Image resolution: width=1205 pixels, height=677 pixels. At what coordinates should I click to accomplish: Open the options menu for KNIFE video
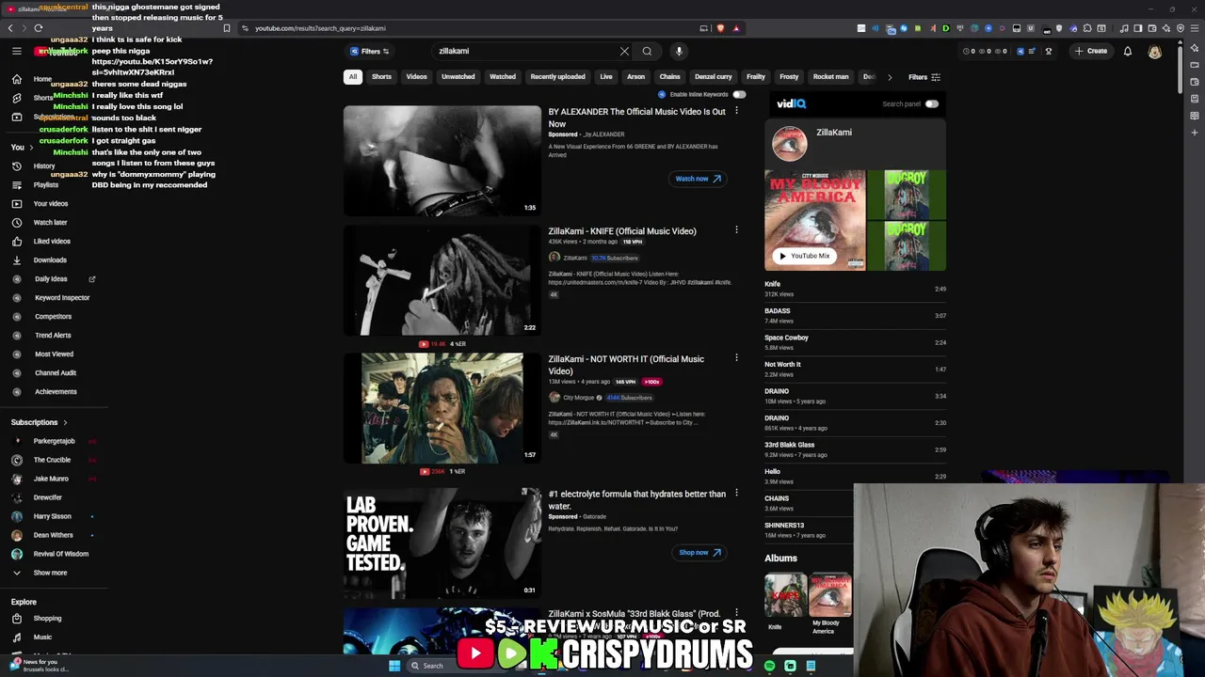coord(736,229)
